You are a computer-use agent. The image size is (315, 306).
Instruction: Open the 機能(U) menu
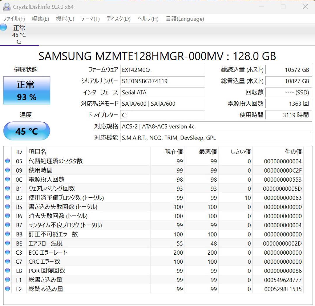tap(65, 19)
